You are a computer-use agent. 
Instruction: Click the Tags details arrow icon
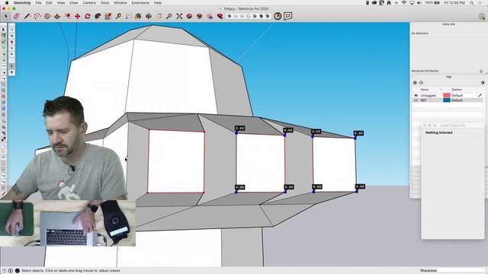(x=483, y=83)
